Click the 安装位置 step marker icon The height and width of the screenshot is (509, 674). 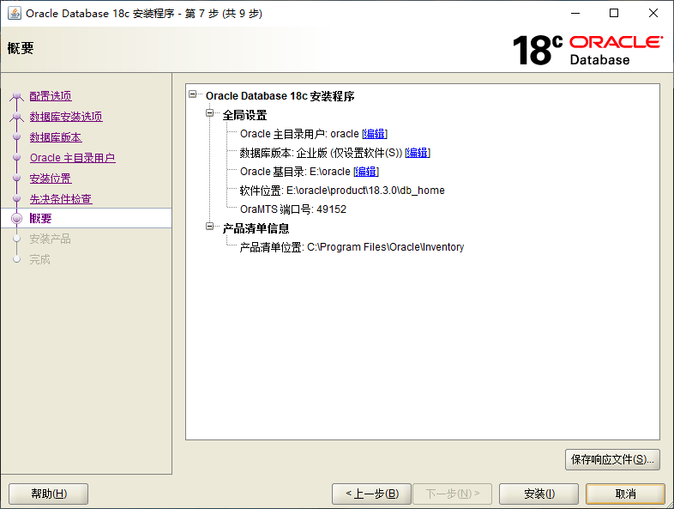coord(17,179)
